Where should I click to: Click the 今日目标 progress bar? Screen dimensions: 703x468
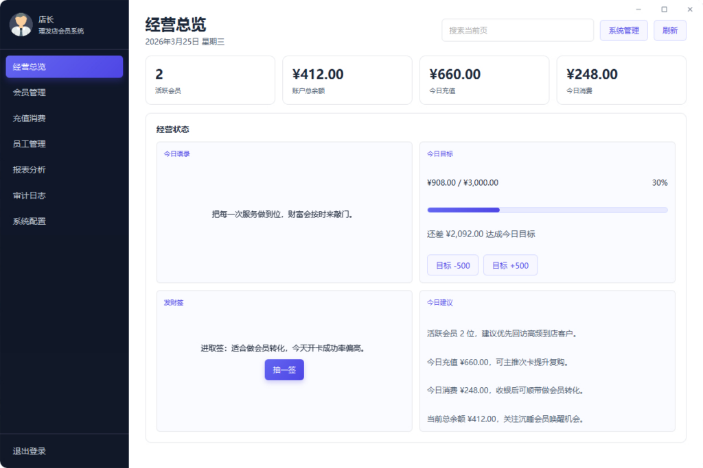546,209
